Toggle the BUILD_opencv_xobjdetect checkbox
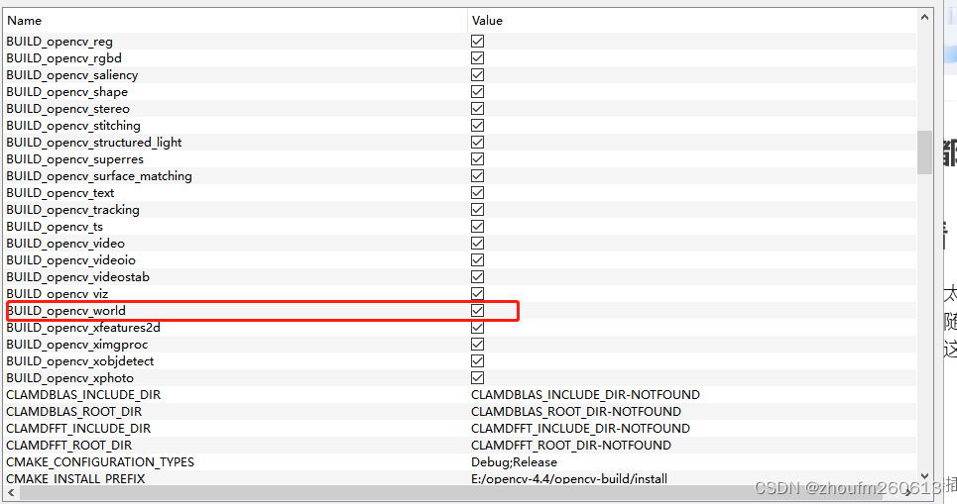Screen dimensions: 957x504 tap(477, 360)
